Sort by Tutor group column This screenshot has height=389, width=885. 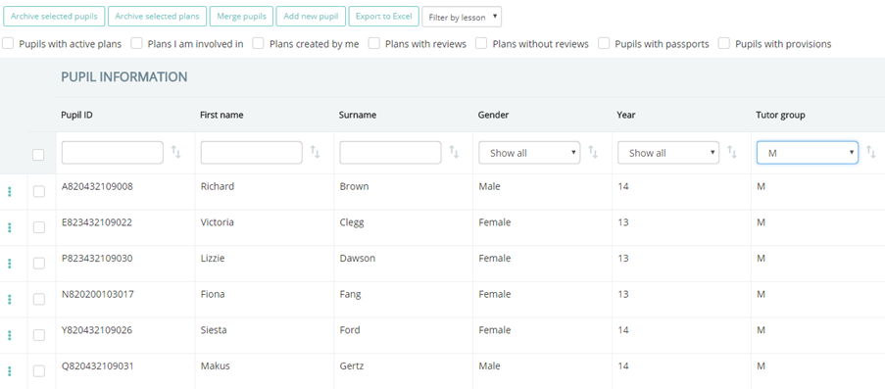click(871, 152)
